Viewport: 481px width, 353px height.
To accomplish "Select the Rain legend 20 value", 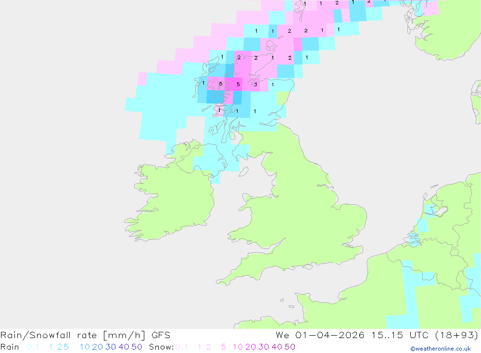I will coord(98,347).
